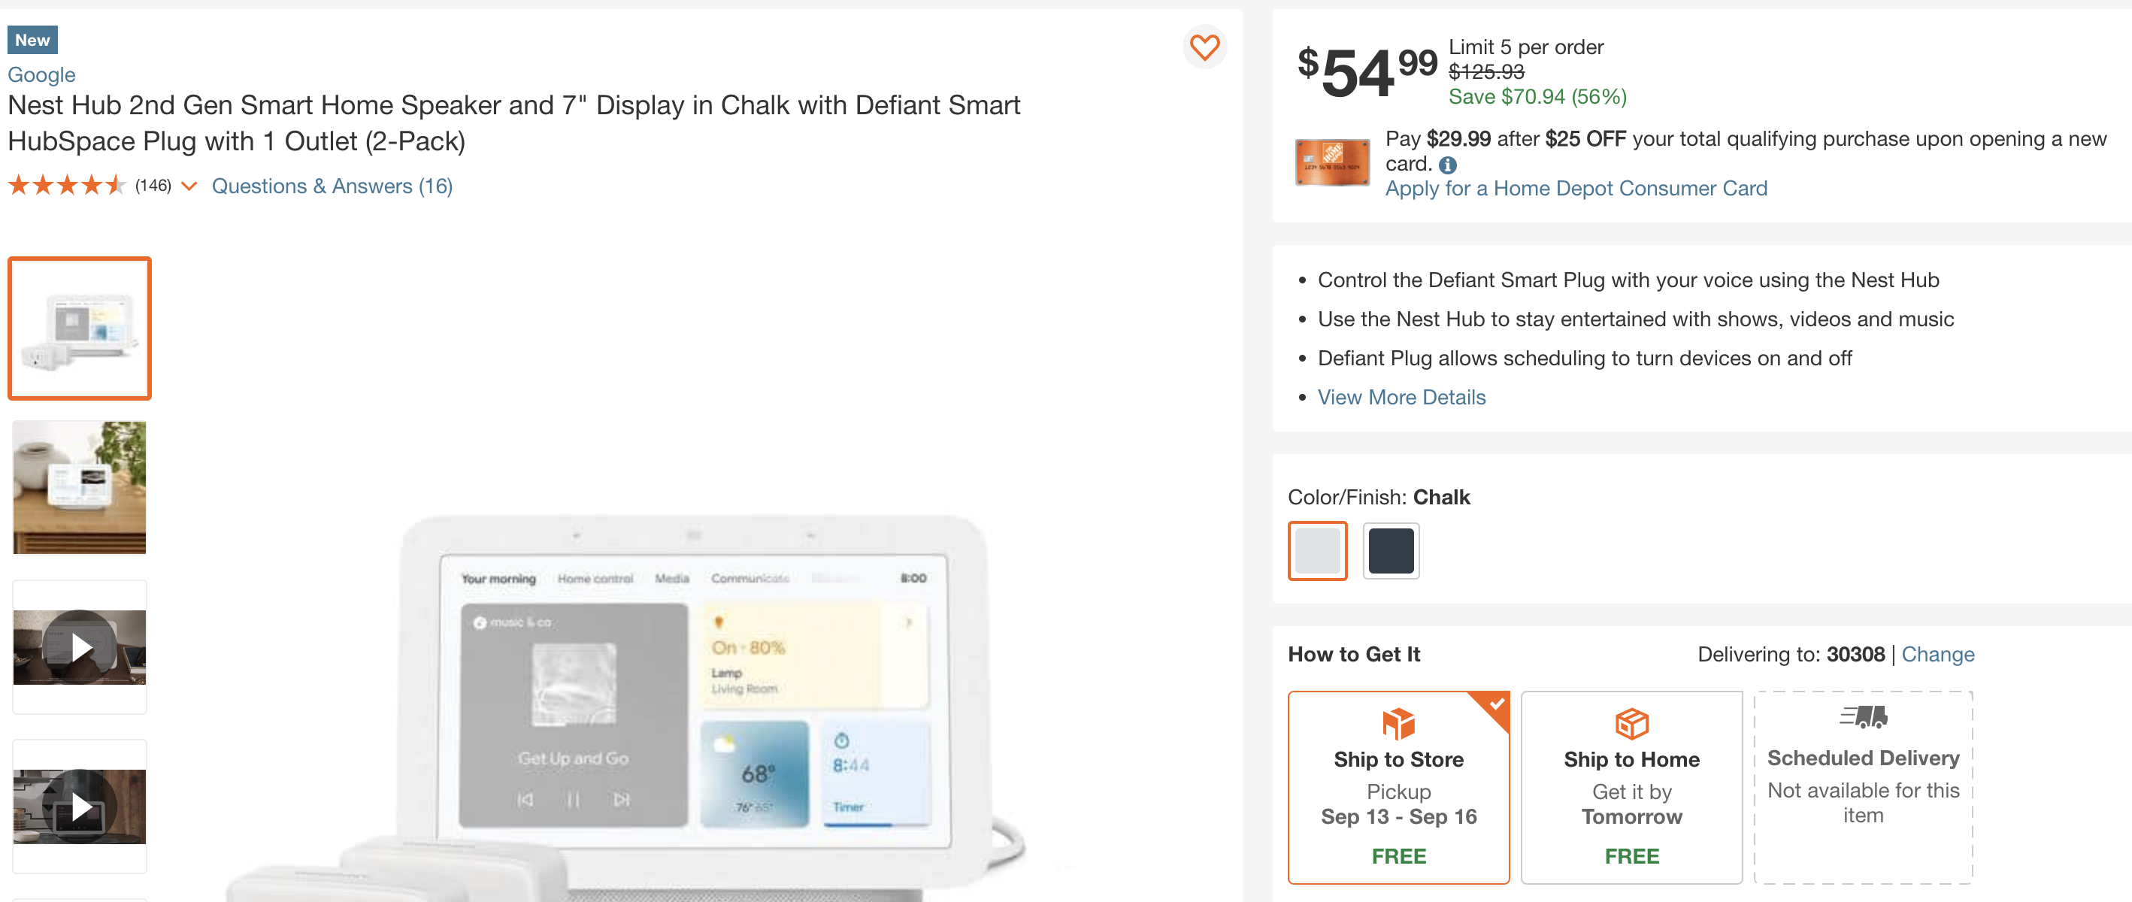Select the Charcoal color swatch
The width and height of the screenshot is (2132, 902).
[x=1392, y=550]
